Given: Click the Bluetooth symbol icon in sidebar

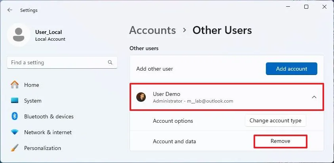Looking at the screenshot, I should [x=15, y=116].
